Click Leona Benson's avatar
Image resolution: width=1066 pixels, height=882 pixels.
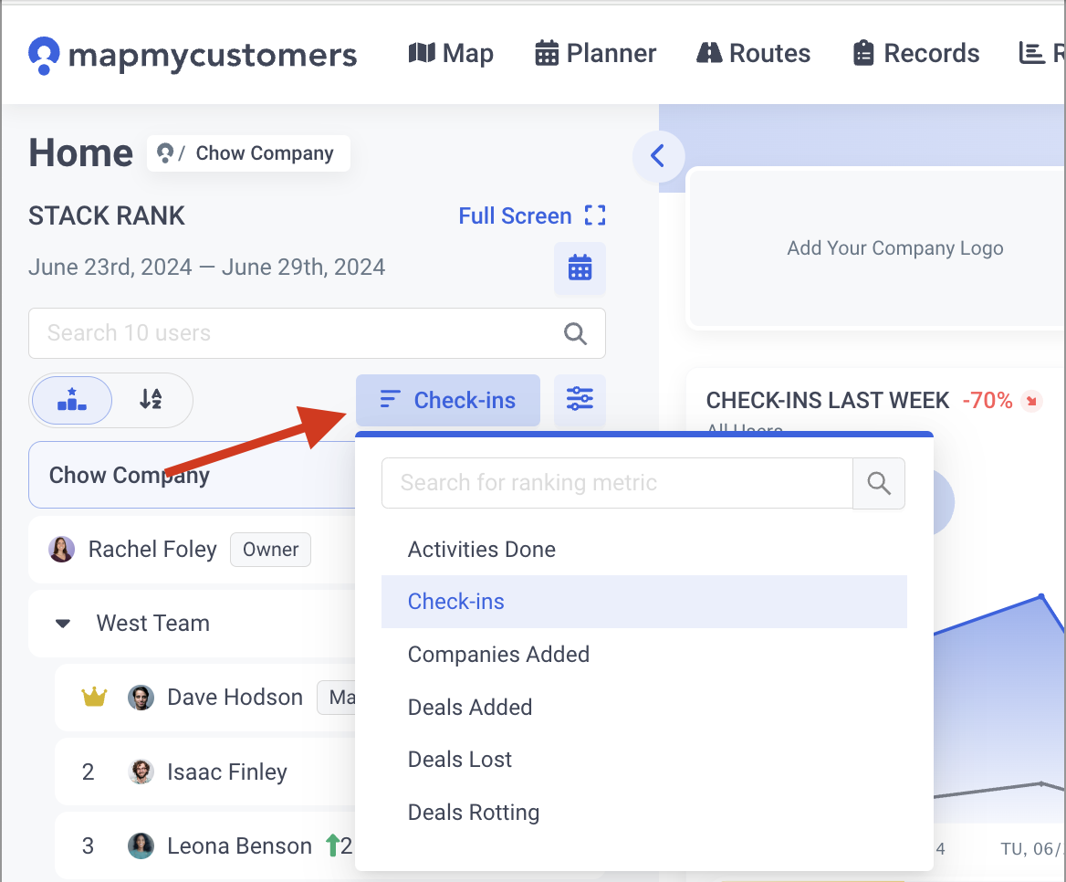point(141,846)
